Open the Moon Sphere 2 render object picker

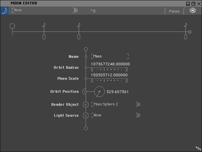pyautogui.click(x=138, y=104)
